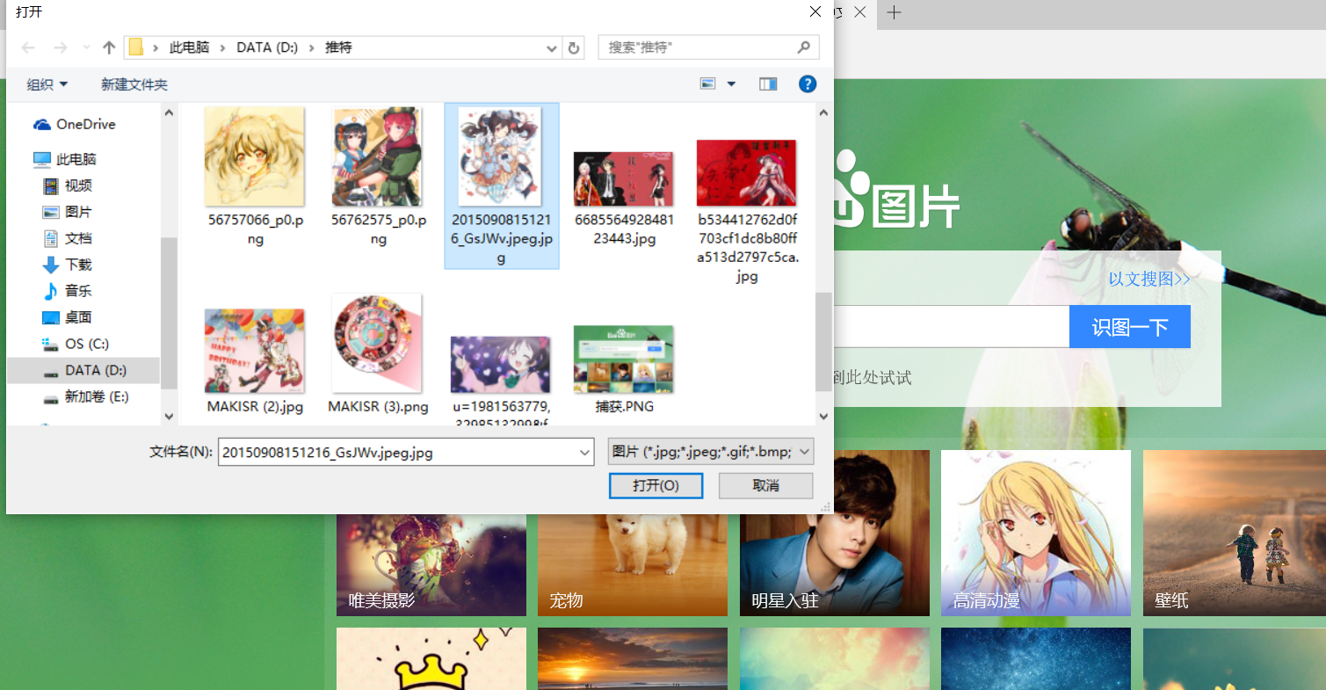Viewport: 1326px width, 690px height.
Task: Open the 视频 folder
Action: [68, 185]
